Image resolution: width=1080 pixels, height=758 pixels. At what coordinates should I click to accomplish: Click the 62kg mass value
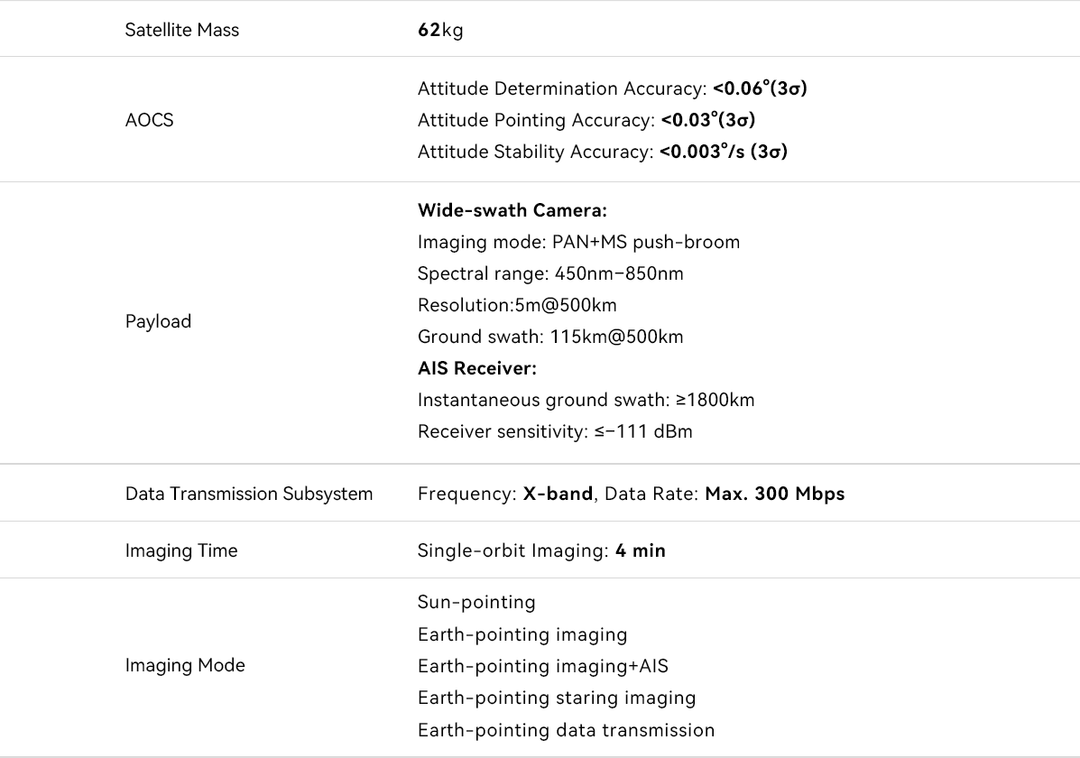(x=440, y=30)
